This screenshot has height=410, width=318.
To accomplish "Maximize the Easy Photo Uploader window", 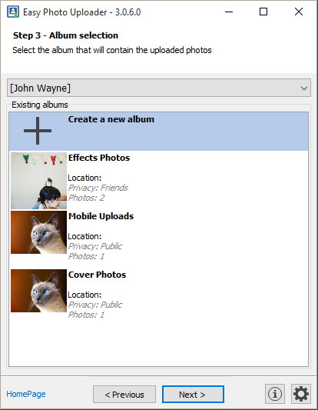I will click(263, 12).
